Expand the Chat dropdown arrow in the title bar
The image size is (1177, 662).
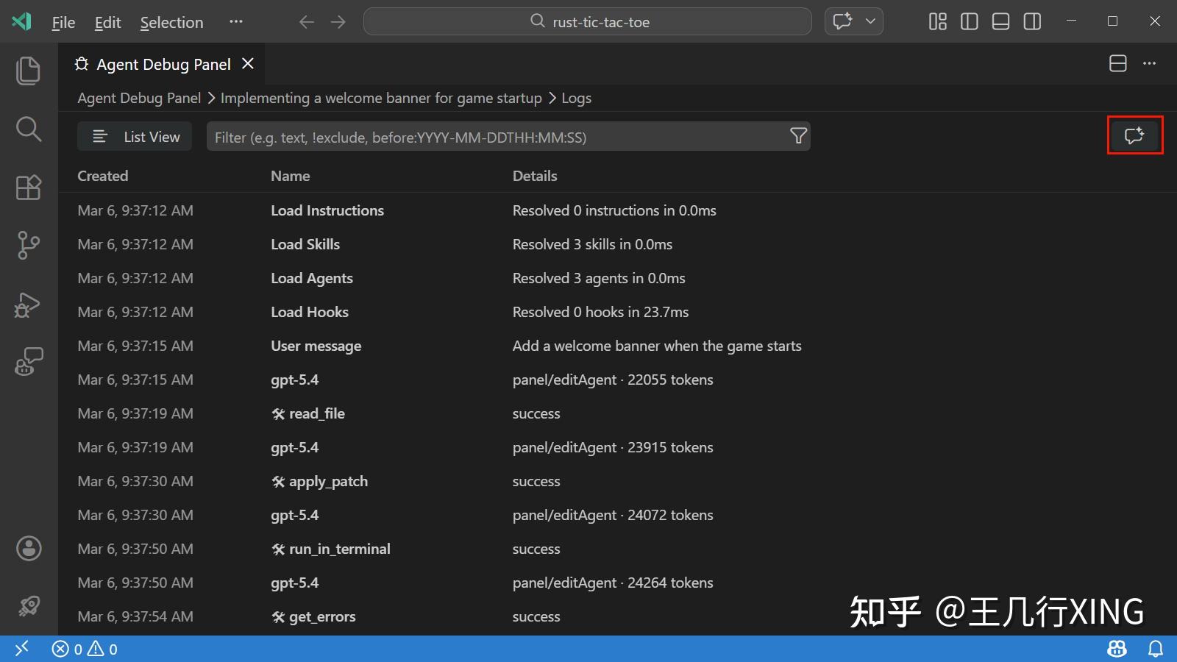(870, 21)
